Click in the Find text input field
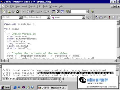This screenshot has height=90, width=120. click(x=78, y=11)
